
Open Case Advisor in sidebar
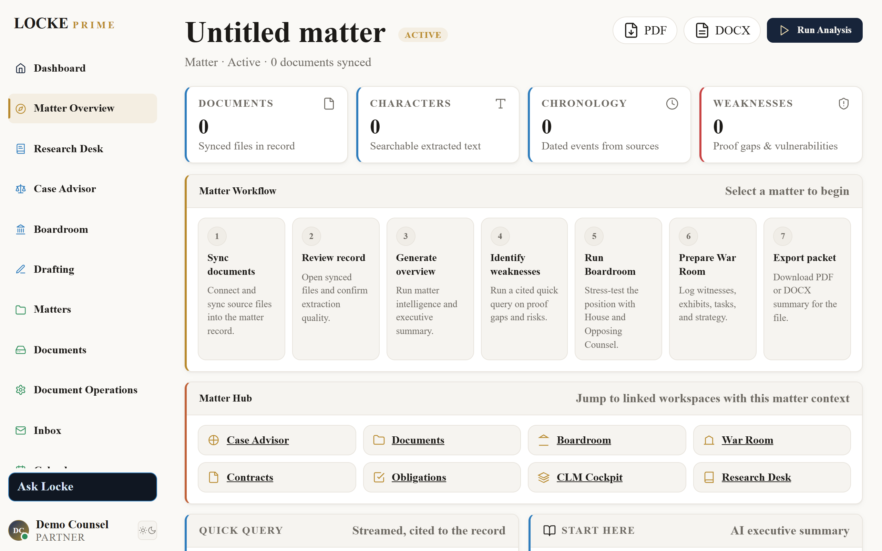coord(83,189)
